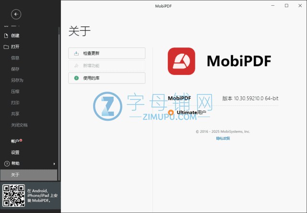Maximize the MobiPDF window
The image size is (307, 213).
tap(286, 6)
